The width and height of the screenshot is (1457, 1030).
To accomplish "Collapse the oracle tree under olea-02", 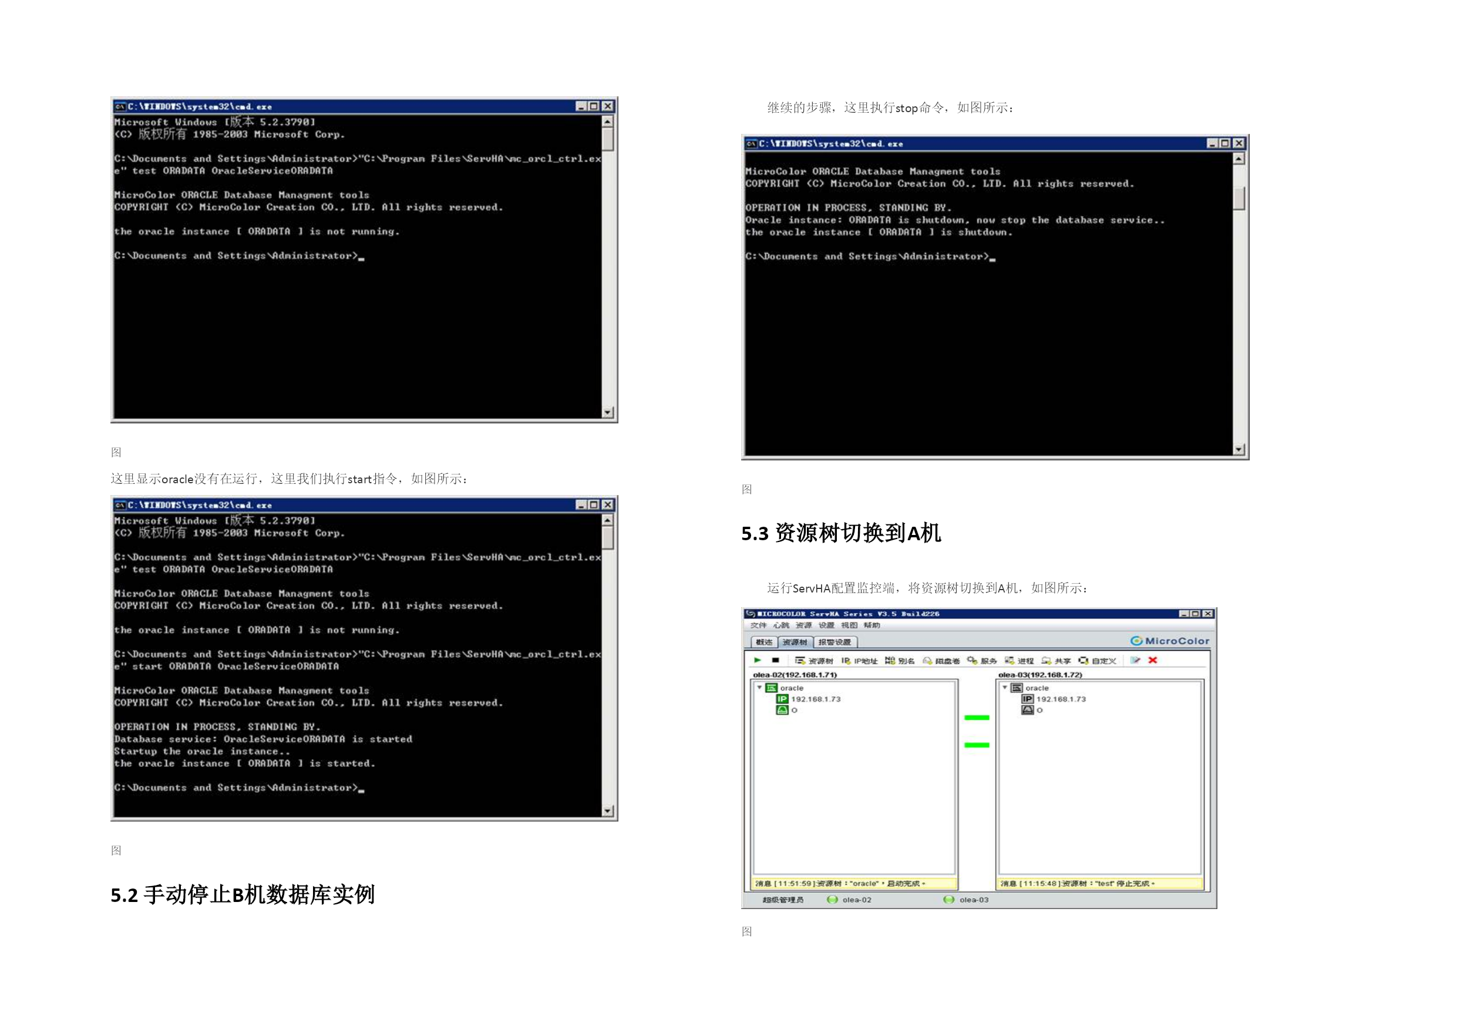I will pos(759,687).
